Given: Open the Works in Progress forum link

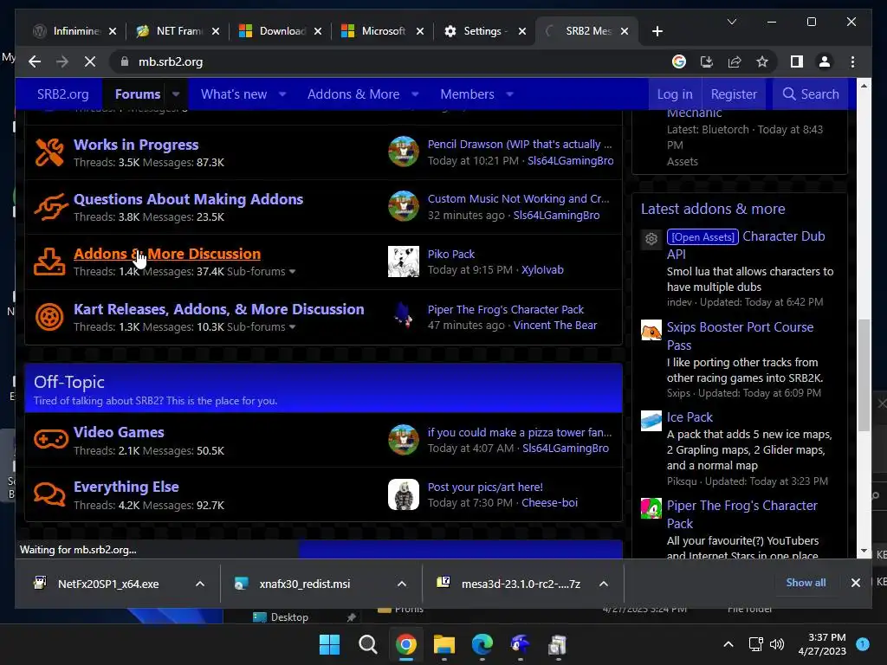Looking at the screenshot, I should pyautogui.click(x=136, y=145).
